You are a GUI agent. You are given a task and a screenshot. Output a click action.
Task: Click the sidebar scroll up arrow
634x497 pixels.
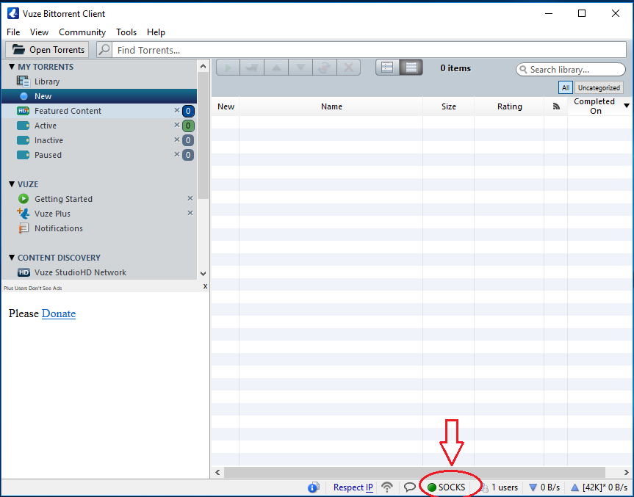[203, 66]
